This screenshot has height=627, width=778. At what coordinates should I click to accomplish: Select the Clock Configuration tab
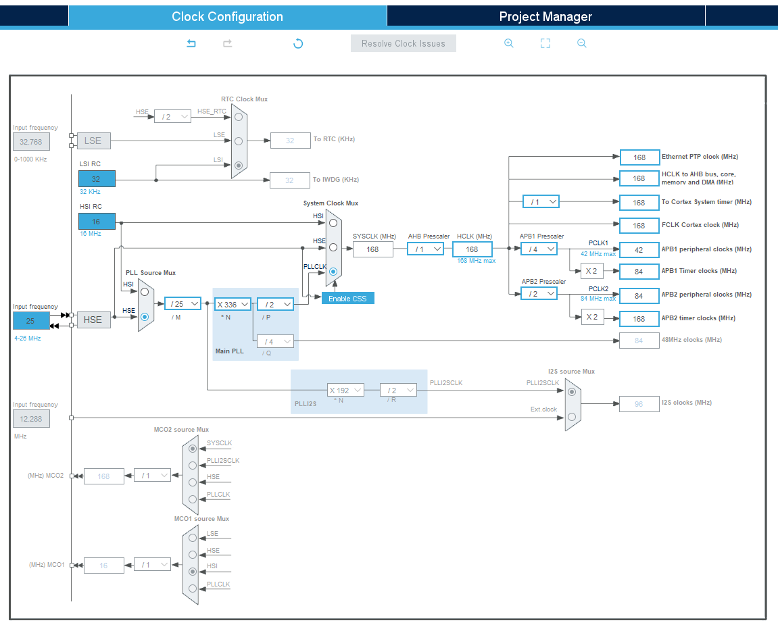point(227,16)
